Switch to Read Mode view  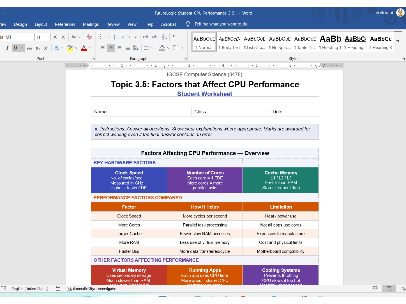pos(375,289)
